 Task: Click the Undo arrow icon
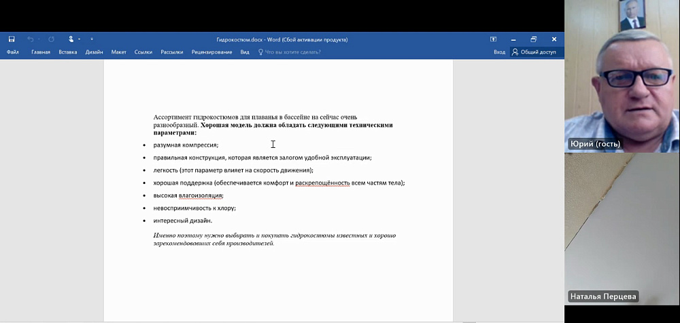tap(30, 39)
